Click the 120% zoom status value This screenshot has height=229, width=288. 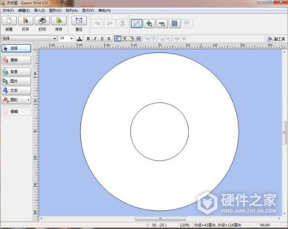(185, 225)
